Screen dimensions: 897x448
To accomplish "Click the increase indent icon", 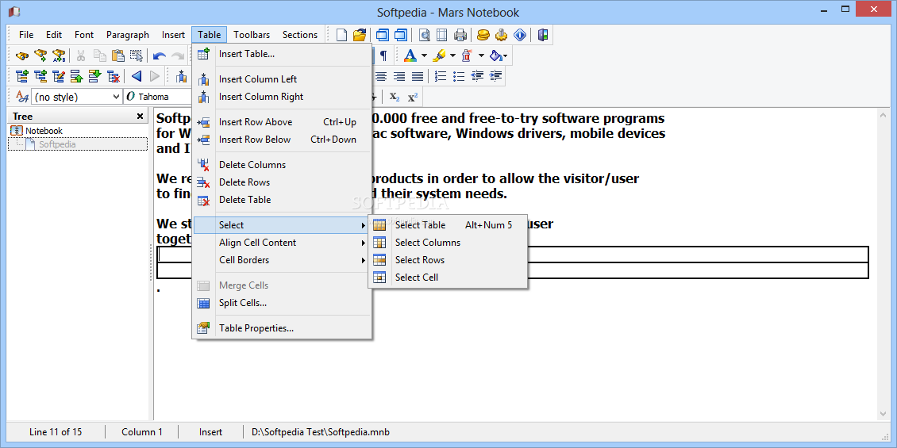I will 496,76.
